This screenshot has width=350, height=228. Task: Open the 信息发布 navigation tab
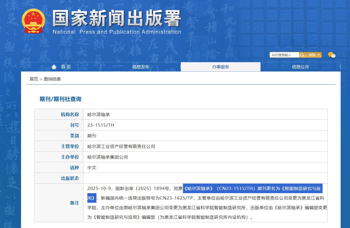pyautogui.click(x=141, y=67)
